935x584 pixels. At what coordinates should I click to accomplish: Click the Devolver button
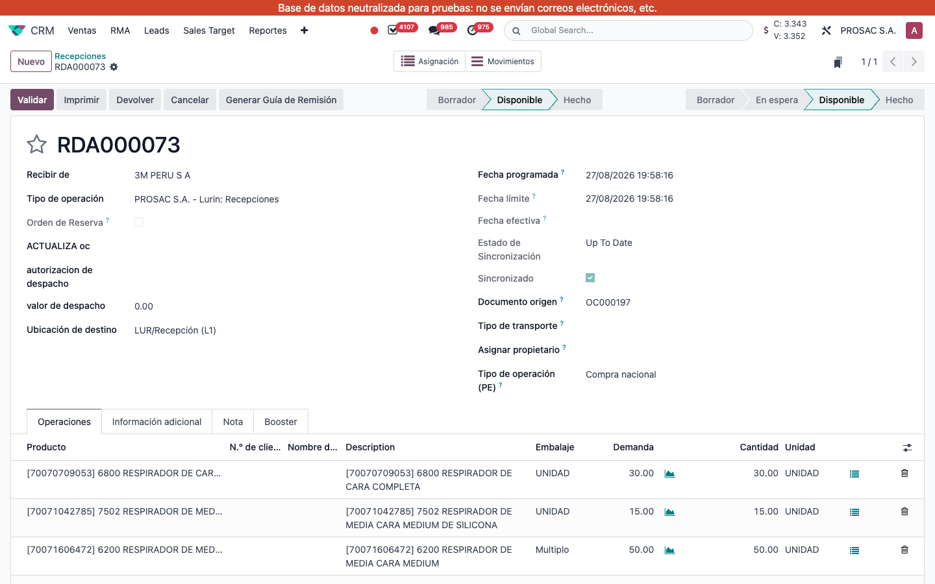[x=135, y=100]
